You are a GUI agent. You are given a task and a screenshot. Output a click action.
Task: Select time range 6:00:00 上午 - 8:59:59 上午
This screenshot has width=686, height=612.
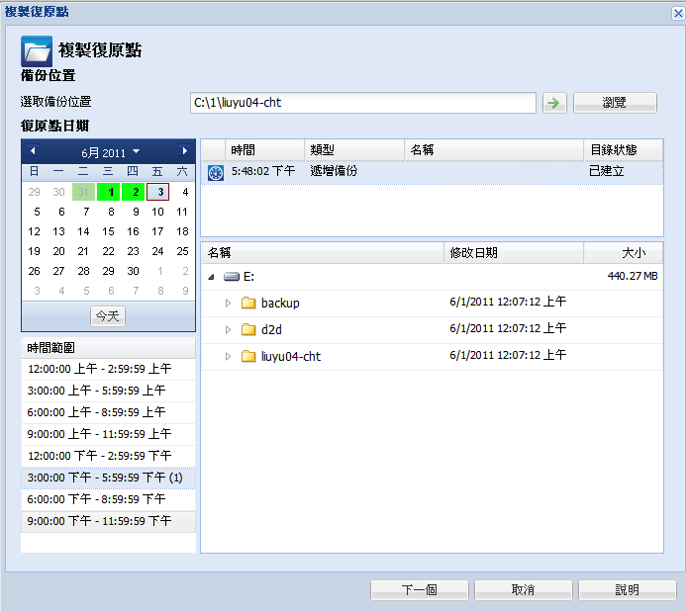(108, 413)
